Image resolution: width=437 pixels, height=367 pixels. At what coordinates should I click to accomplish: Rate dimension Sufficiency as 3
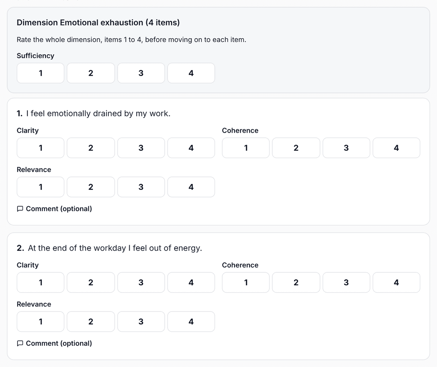pyautogui.click(x=141, y=73)
